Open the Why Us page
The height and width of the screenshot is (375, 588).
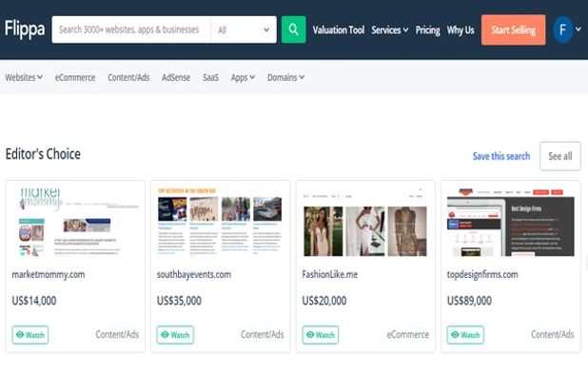click(461, 30)
